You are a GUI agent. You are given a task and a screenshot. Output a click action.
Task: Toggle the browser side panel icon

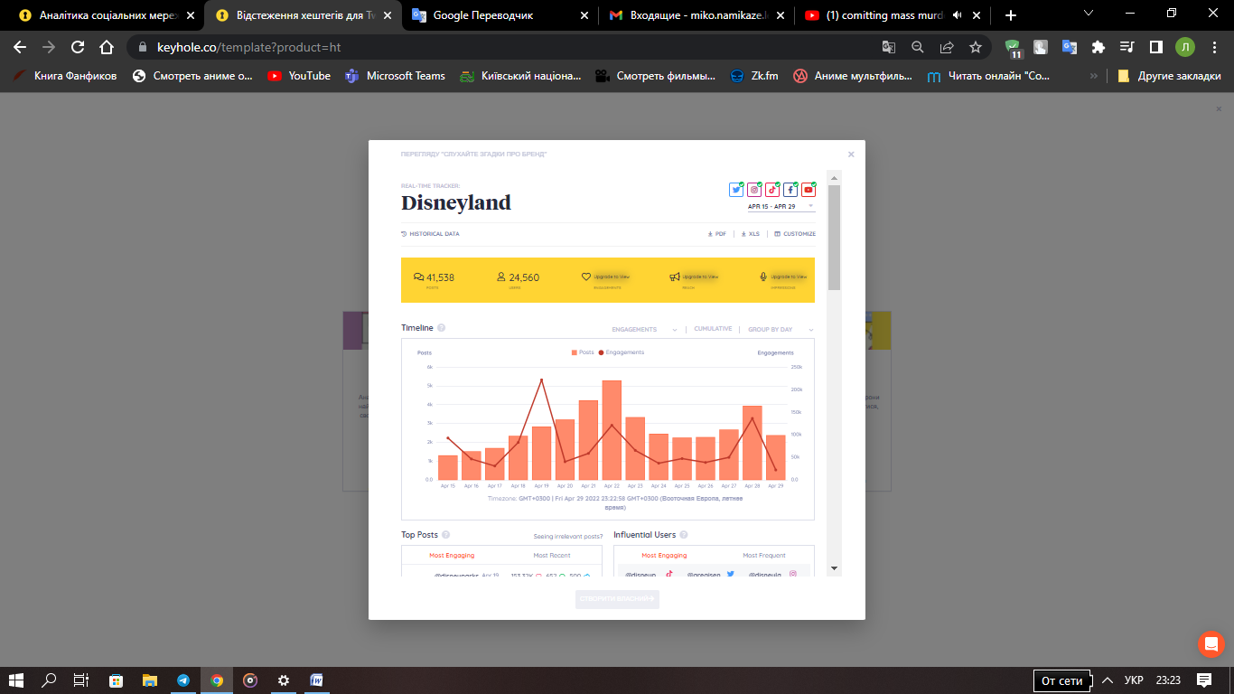point(1155,47)
